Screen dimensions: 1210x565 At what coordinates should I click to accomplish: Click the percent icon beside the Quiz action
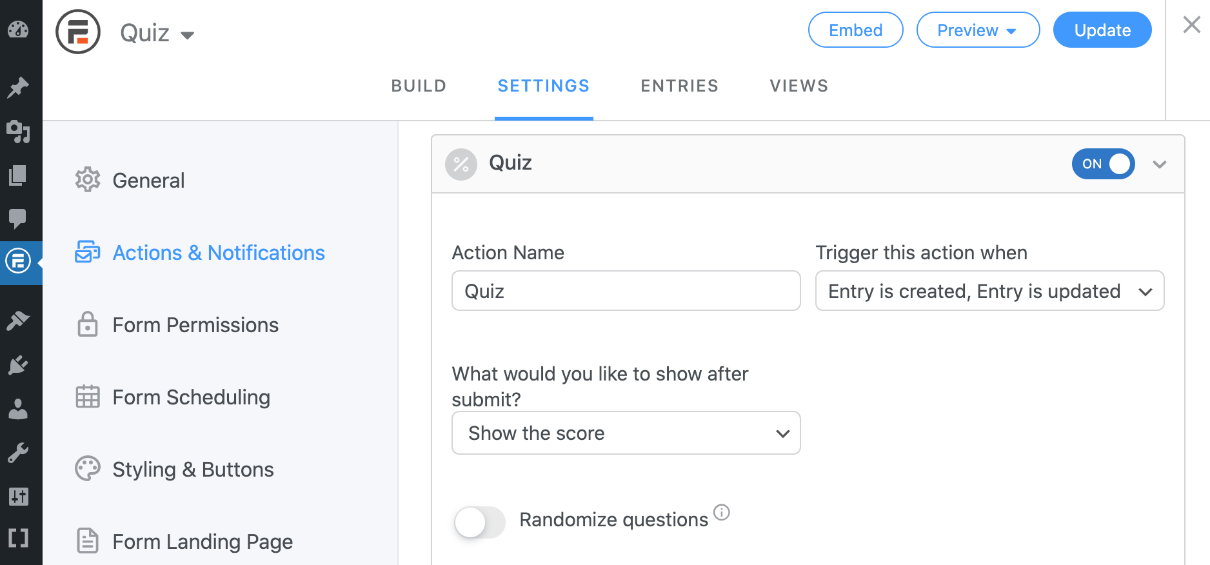pyautogui.click(x=461, y=164)
